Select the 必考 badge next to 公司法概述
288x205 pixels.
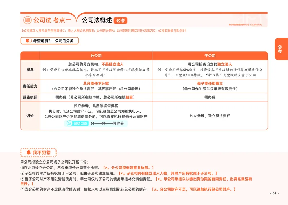click(121, 20)
